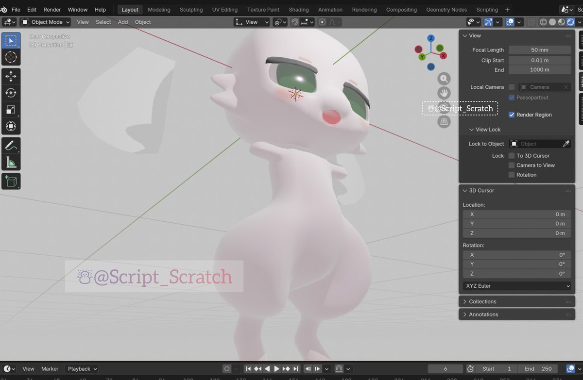583x380 pixels.
Task: Snap view to red X axis
Action: [443, 56]
